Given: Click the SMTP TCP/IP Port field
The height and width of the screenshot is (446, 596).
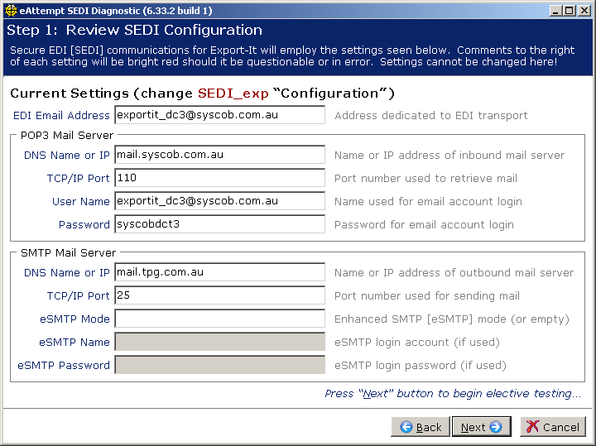Looking at the screenshot, I should (x=219, y=295).
